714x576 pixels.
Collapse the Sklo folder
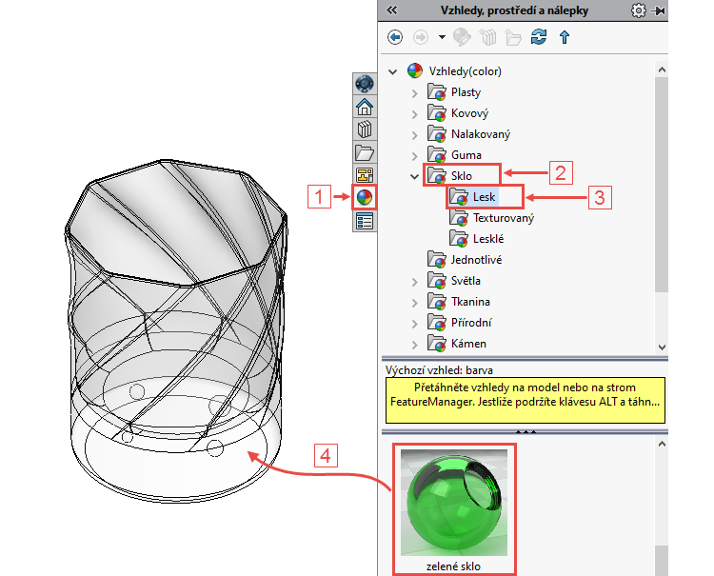pyautogui.click(x=414, y=176)
